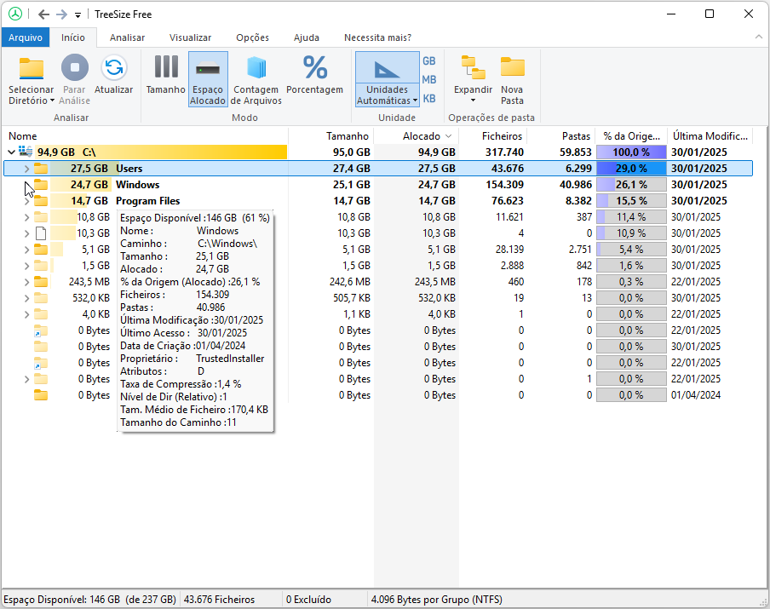Open the Selecionar Diretório dropdown arrow
This screenshot has height=609, width=770.
[x=52, y=101]
